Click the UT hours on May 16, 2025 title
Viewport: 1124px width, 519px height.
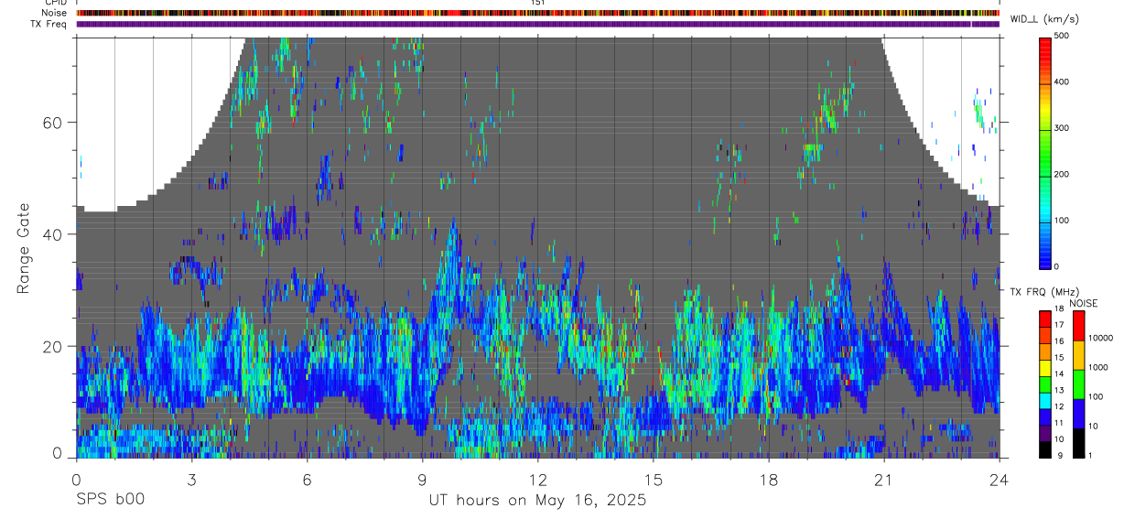coord(537,501)
